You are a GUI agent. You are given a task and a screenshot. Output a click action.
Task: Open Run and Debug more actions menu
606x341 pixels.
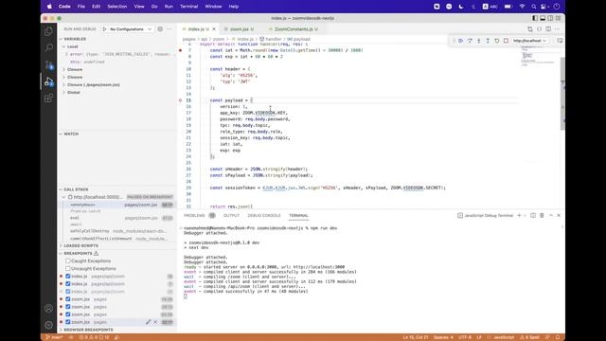pyautogui.click(x=169, y=29)
